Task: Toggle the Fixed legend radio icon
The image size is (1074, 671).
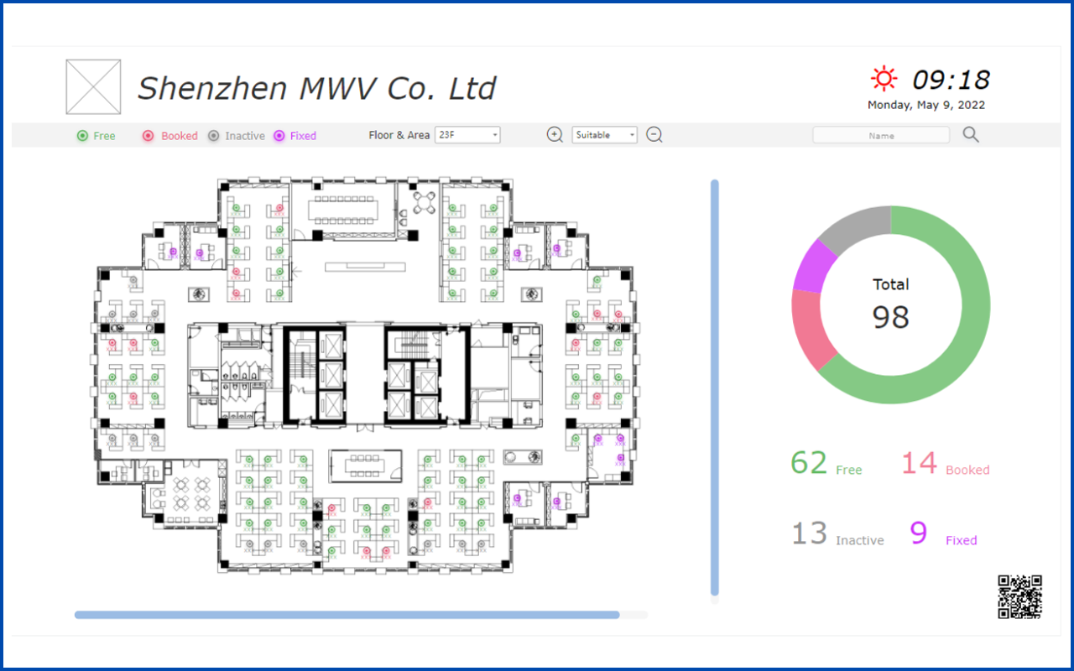Action: tap(279, 136)
